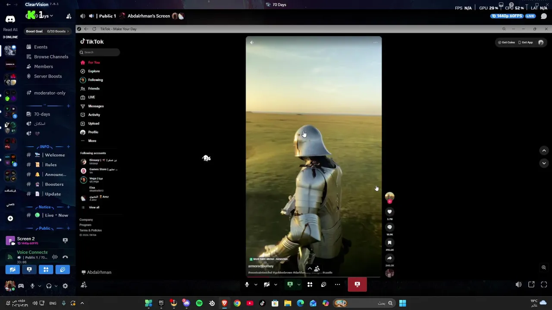Deafen headphones in Discord user panel

[49, 286]
